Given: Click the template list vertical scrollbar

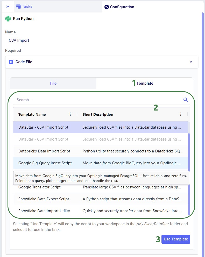Looking at the screenshot, I should pos(189,174).
